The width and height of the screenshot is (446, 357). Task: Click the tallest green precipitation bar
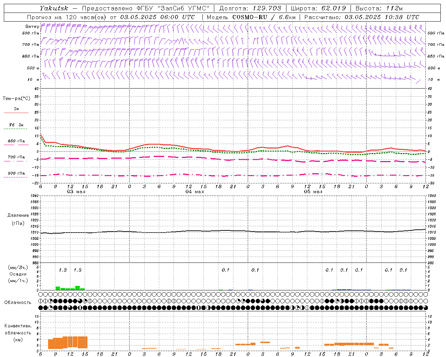pyautogui.click(x=77, y=288)
